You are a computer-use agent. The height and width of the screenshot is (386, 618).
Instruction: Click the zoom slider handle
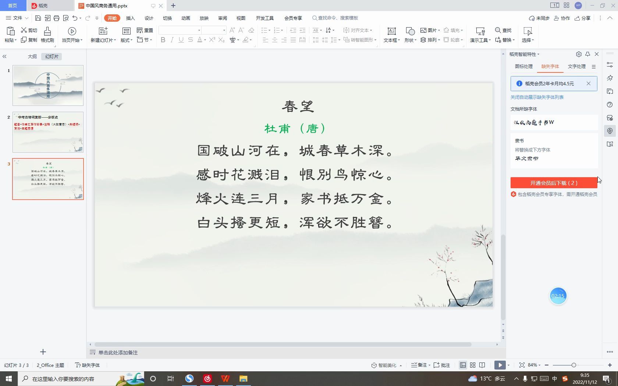(573, 365)
